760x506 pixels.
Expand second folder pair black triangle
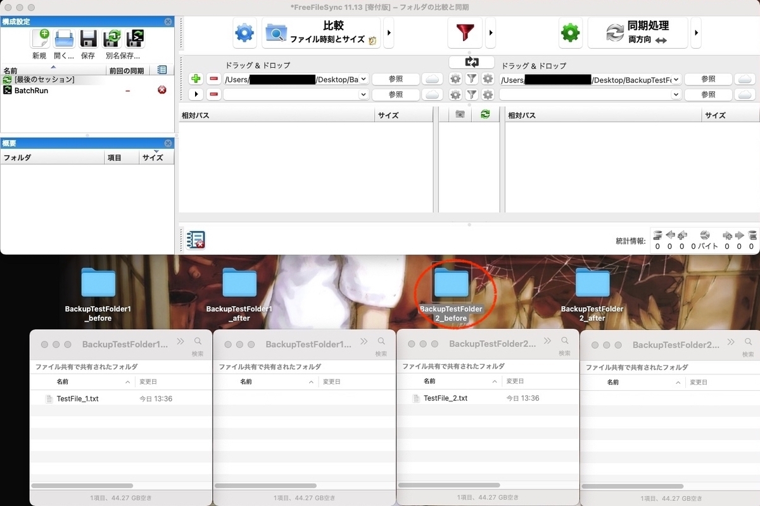(196, 94)
